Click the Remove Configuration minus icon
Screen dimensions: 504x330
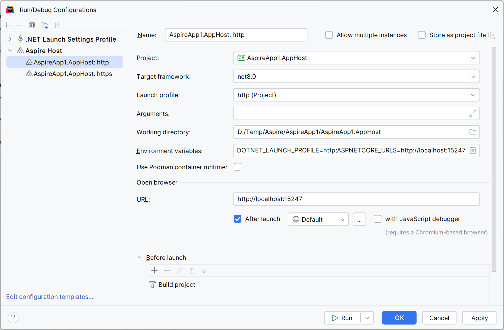pos(19,25)
